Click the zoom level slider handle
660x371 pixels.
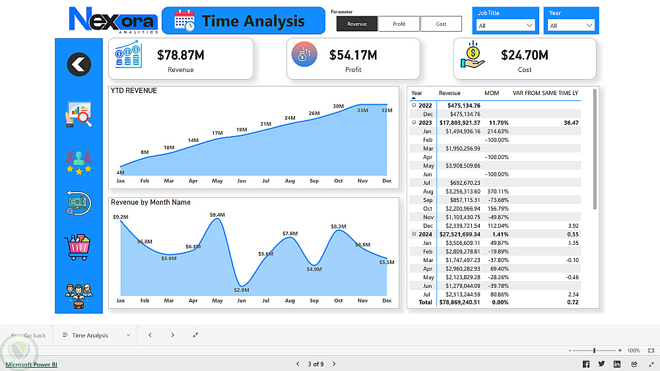point(595,351)
